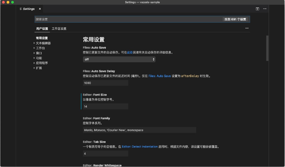Expand the 文本编辑器 tree arrow
Viewport: 285px width, 167px height.
pos(34,43)
